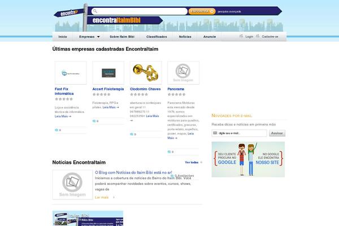Click Leia Mais under Clodomiro Chaves
The width and height of the screenshot is (339, 226).
coord(153,116)
